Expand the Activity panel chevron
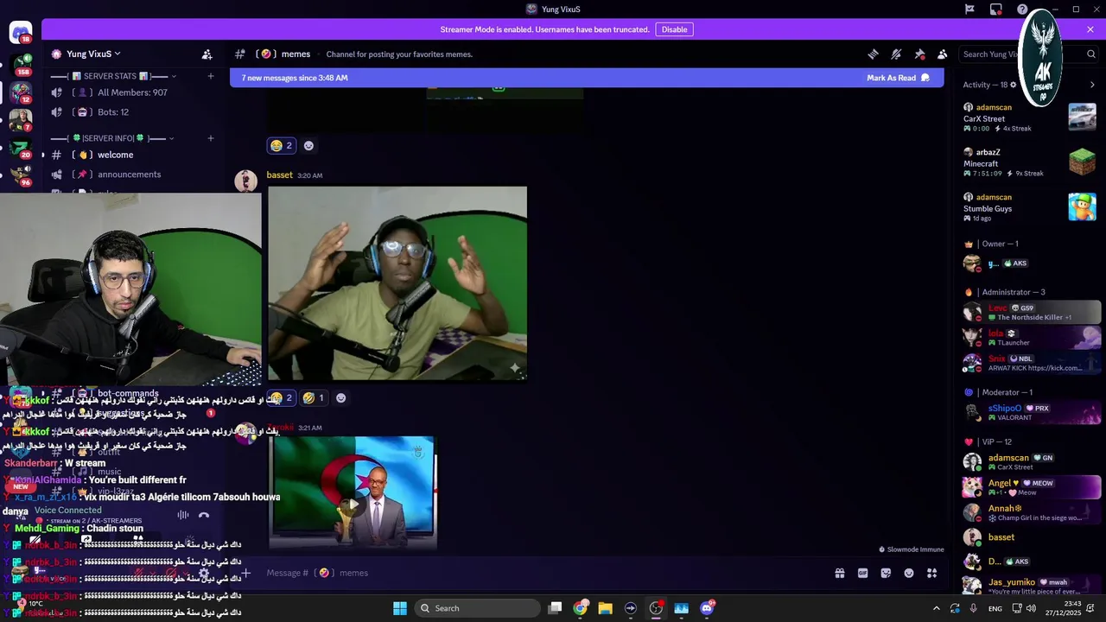The image size is (1106, 622). [1092, 85]
